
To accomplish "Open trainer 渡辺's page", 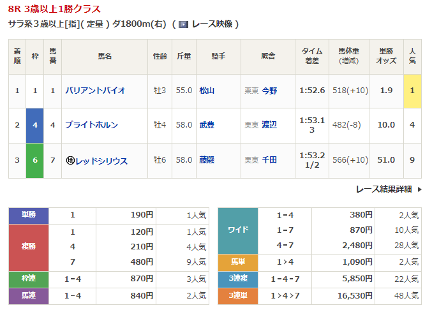I will 269,125.
